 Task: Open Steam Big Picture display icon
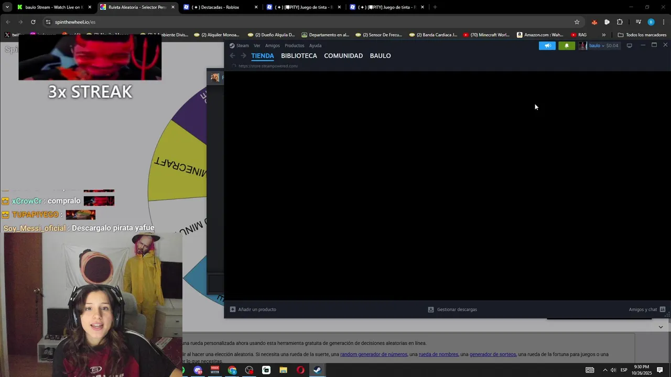(x=630, y=46)
